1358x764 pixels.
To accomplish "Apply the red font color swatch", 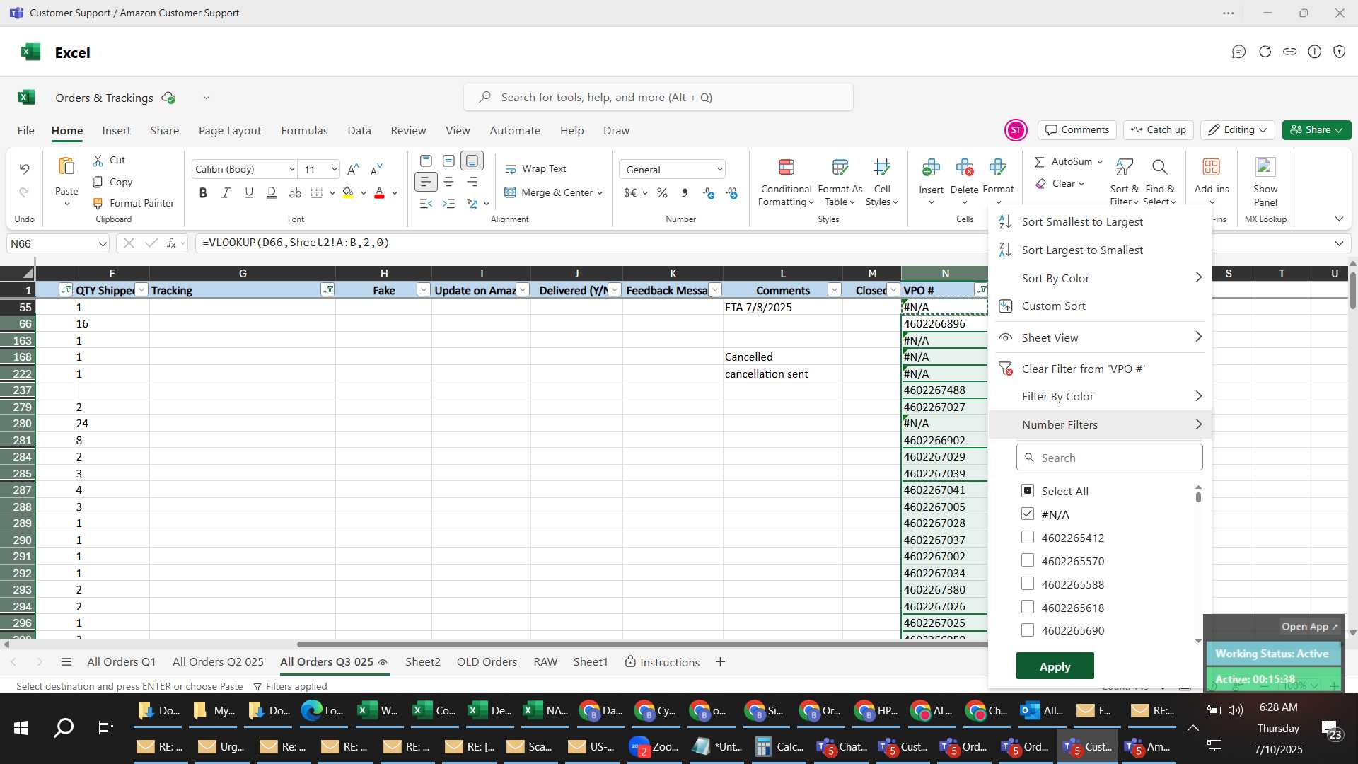I will pyautogui.click(x=379, y=192).
